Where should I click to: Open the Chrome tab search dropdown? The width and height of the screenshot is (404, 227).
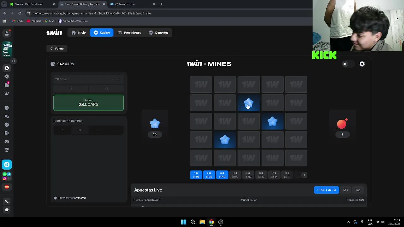coord(4,4)
